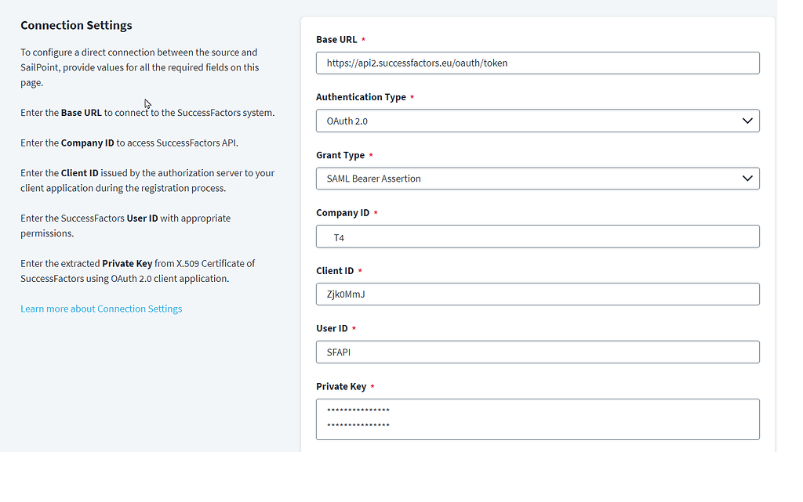Focus the Company ID field containing T4
The width and height of the screenshot is (803, 502).
(537, 237)
